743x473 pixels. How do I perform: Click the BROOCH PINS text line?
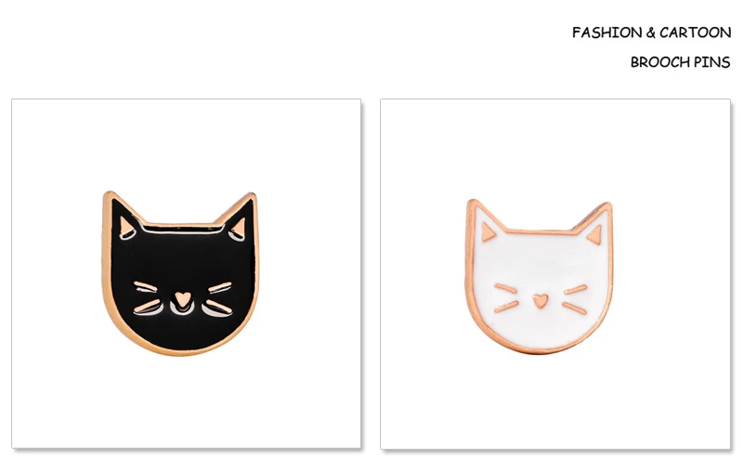pyautogui.click(x=681, y=62)
